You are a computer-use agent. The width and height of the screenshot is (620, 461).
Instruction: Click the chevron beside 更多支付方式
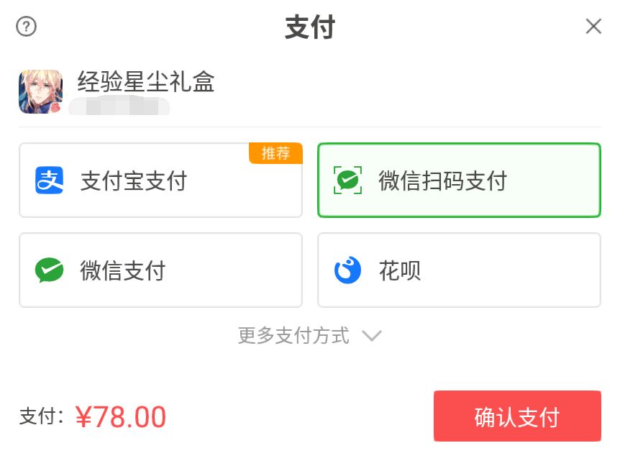[371, 336]
